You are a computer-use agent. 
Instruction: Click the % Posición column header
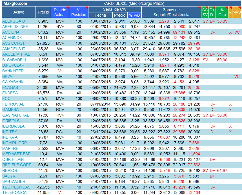coord(79,12)
